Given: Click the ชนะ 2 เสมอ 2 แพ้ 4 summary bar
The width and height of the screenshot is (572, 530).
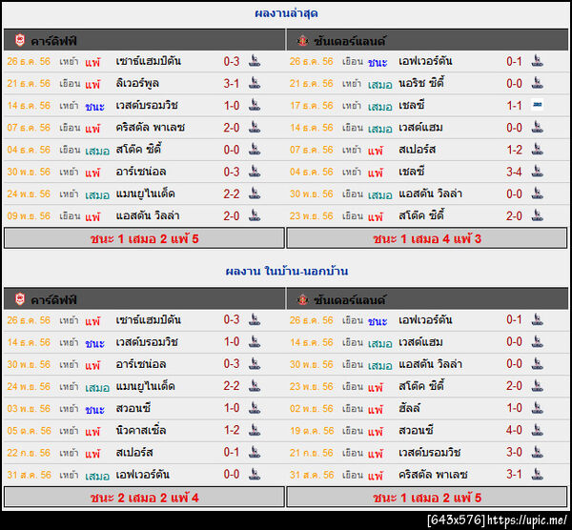Looking at the screenshot, I should click(144, 498).
